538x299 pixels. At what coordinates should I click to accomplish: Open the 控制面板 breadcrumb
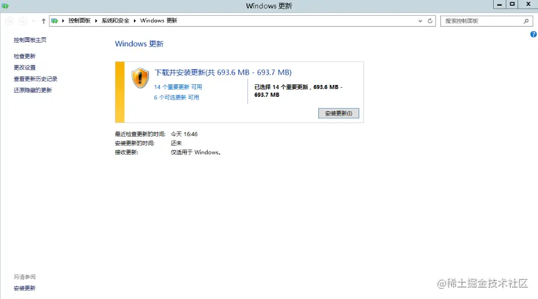point(79,20)
